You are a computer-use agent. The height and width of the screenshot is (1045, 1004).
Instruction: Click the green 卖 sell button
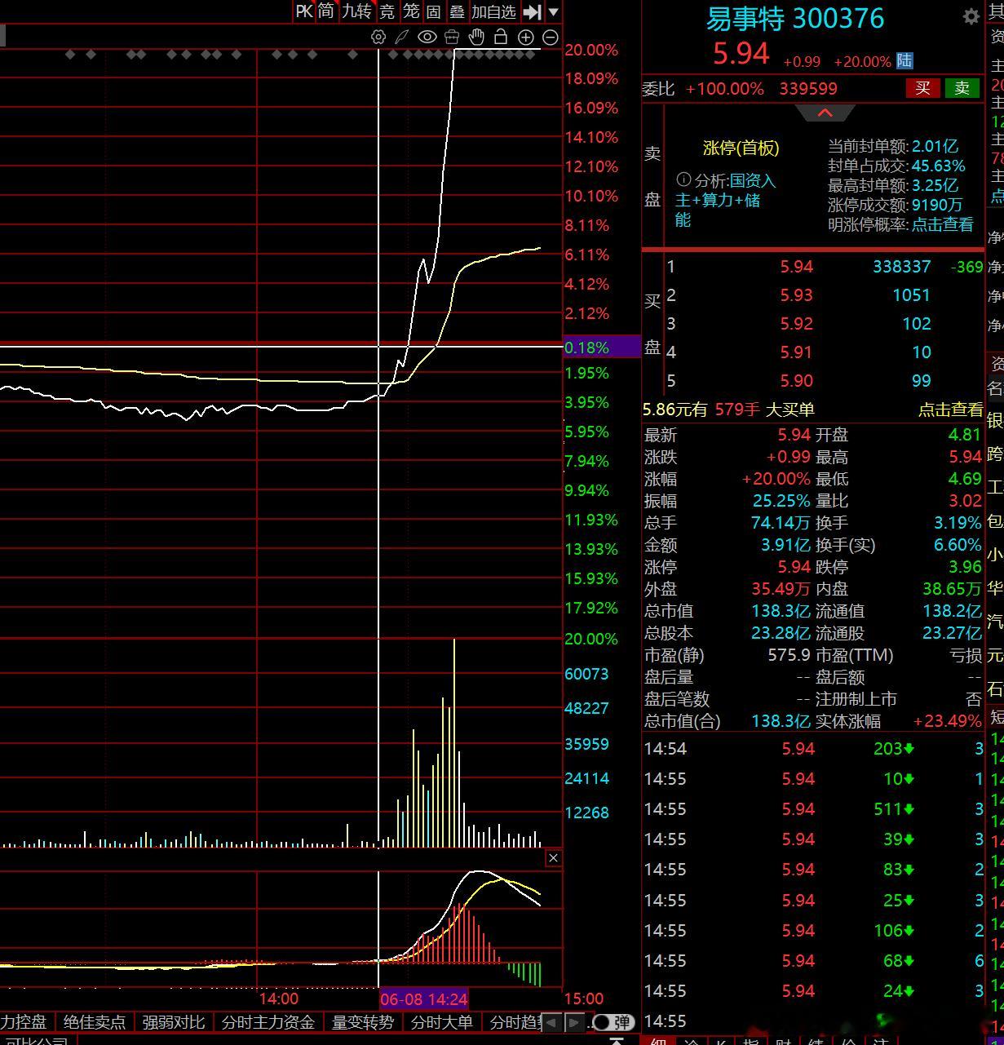tap(962, 88)
